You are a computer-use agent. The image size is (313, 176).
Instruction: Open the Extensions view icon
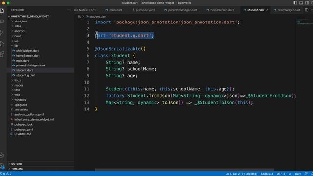tap(2, 54)
